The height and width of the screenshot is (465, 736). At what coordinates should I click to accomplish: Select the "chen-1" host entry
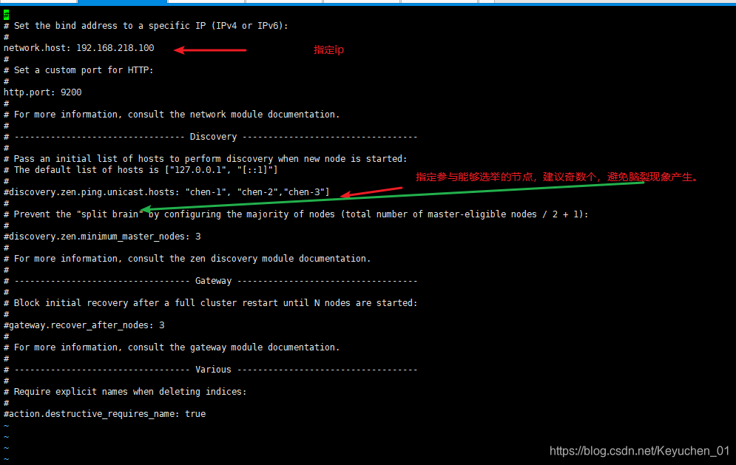(x=206, y=192)
